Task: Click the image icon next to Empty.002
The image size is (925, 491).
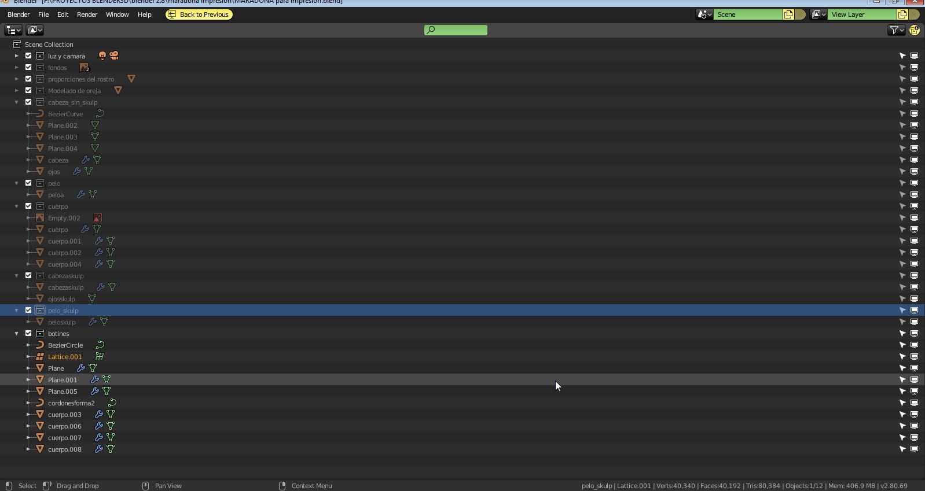Action: tap(98, 217)
